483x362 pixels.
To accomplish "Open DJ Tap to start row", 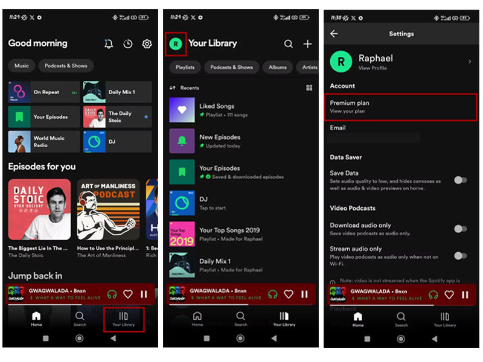I will pyautogui.click(x=241, y=203).
